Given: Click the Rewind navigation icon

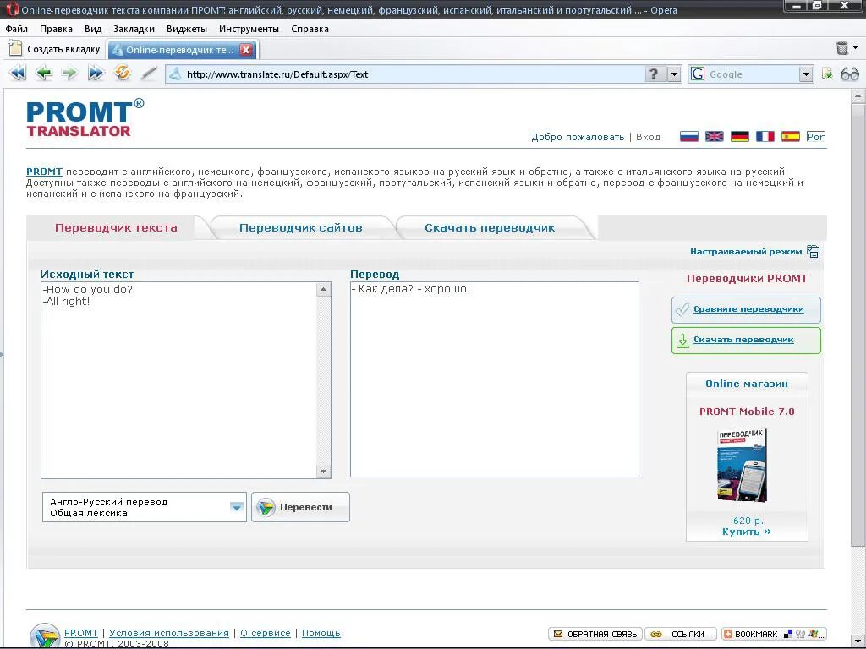Looking at the screenshot, I should click(18, 73).
